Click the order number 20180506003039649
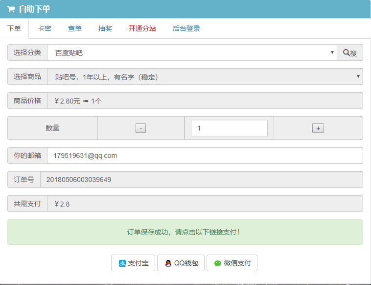371x285 pixels. click(79, 180)
